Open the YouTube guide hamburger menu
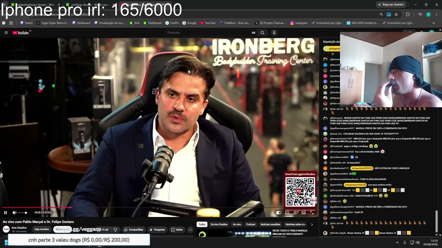Viewport: 442px width, 248px height. tap(6, 33)
